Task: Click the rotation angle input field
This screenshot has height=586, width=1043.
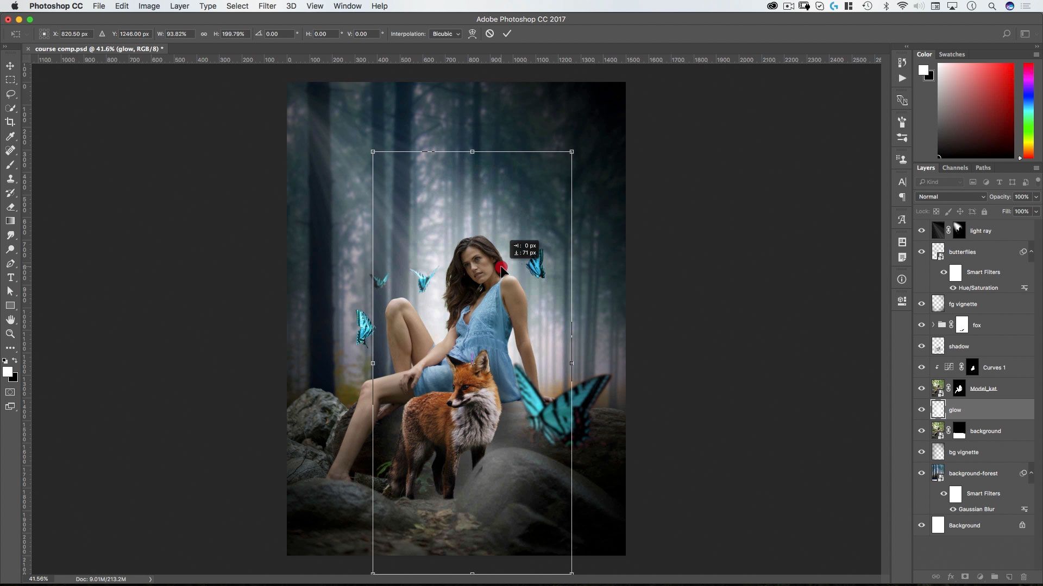Action: 279,34
